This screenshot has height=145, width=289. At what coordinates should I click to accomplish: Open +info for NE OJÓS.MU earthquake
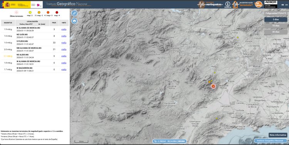64,36
